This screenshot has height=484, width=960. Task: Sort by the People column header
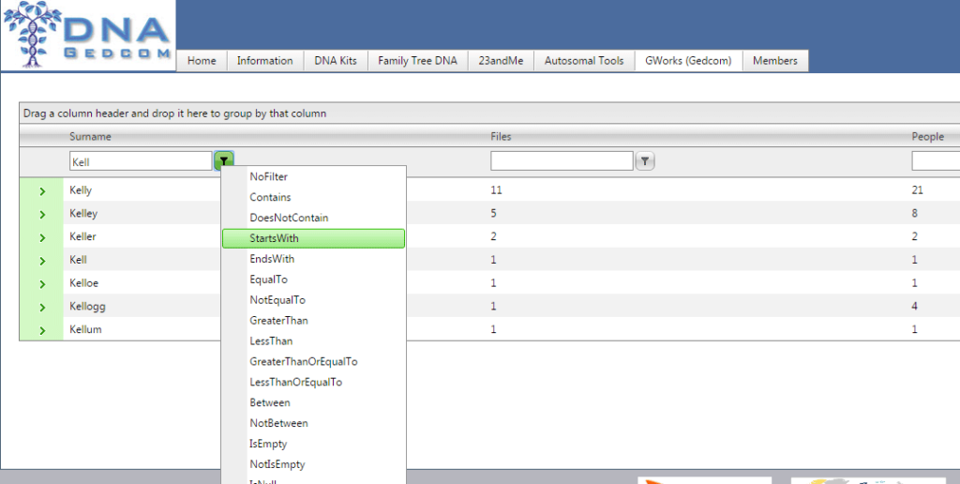[927, 137]
